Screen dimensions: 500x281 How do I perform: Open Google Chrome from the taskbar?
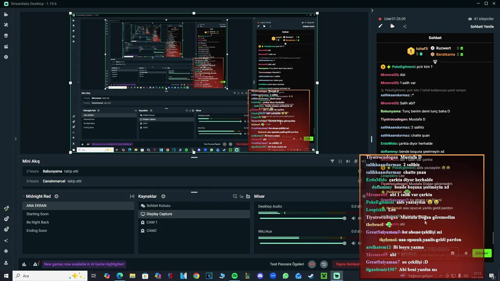click(196, 276)
